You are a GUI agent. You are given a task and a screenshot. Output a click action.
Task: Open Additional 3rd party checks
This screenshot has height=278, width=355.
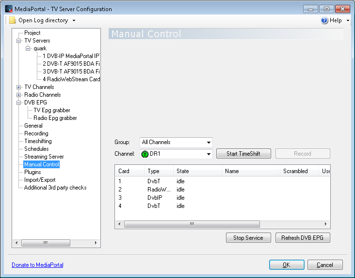pyautogui.click(x=55, y=188)
